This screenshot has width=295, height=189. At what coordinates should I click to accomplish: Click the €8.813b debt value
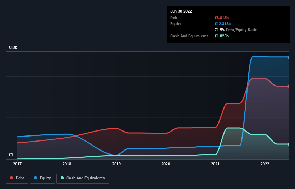221,18
